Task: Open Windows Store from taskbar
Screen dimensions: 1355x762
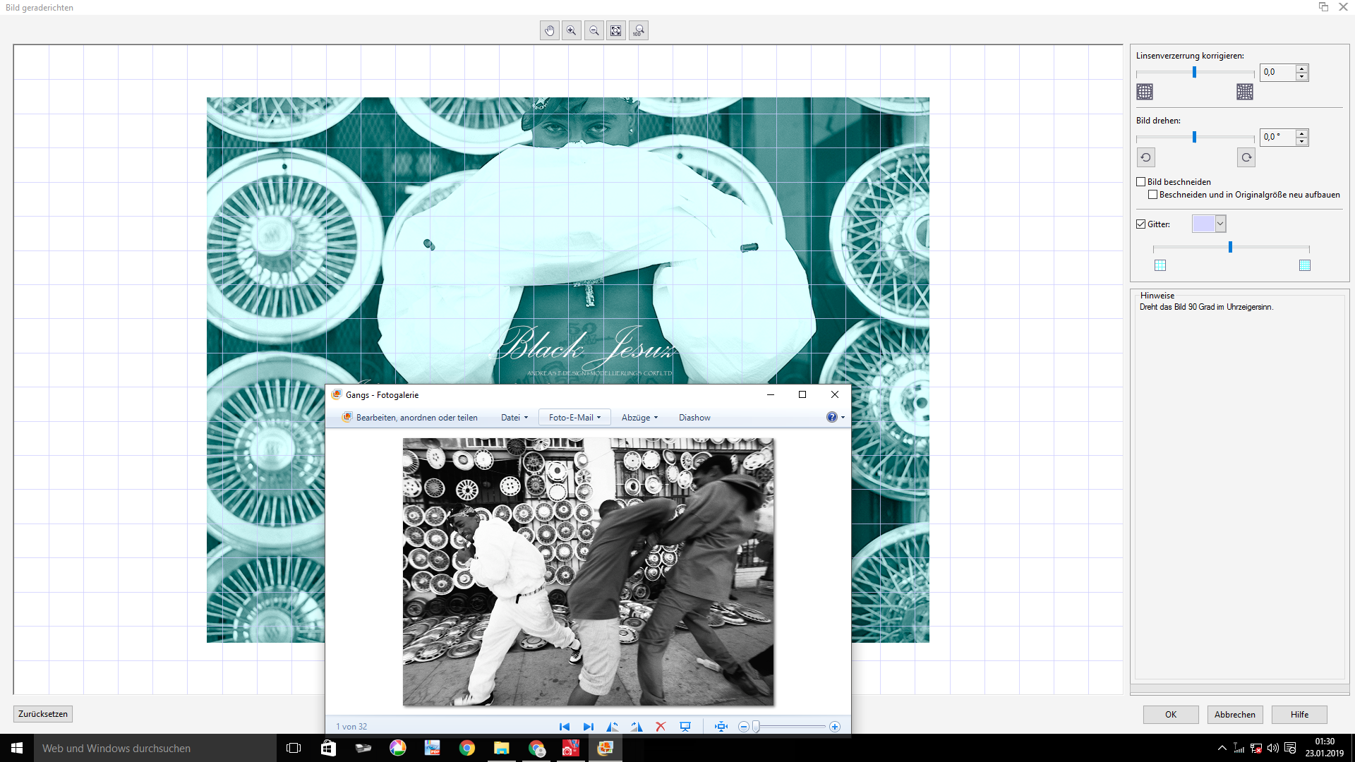Action: 328,748
